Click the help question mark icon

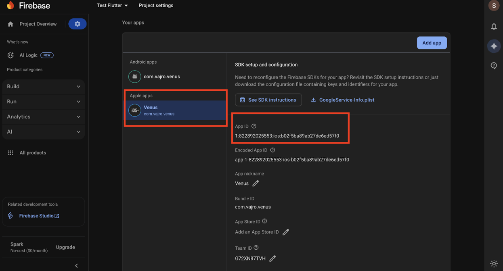494,66
